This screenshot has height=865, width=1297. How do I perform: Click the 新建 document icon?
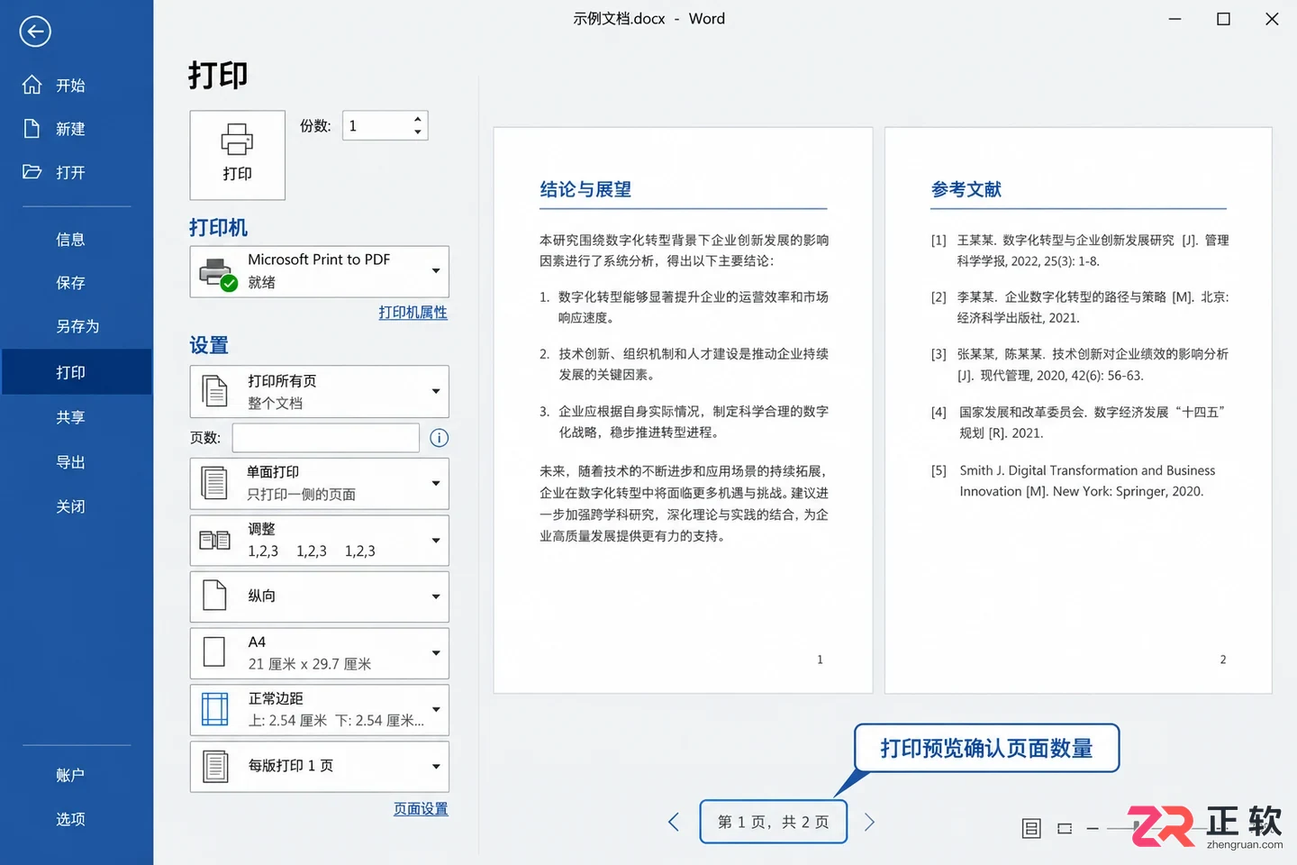pos(32,128)
